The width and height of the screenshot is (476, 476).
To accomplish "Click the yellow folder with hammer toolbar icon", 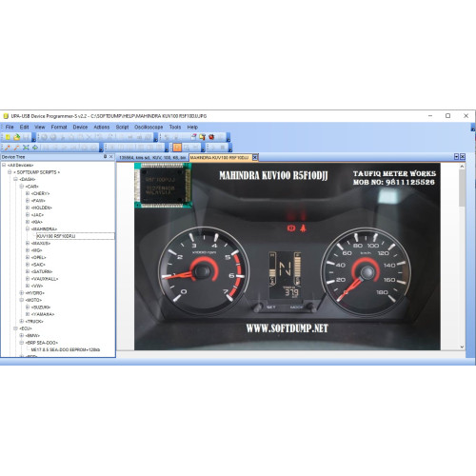I will pos(203,137).
